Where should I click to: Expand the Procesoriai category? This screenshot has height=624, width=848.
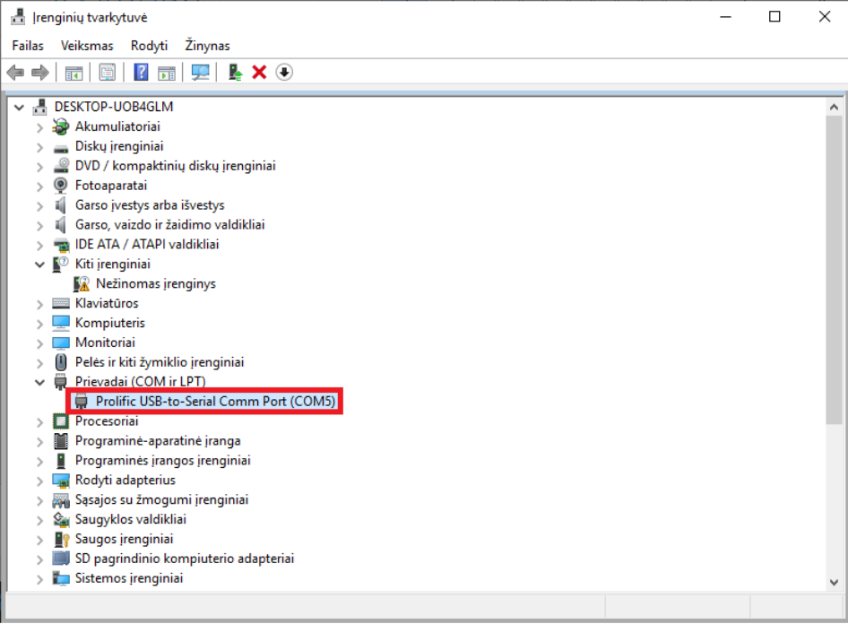[x=39, y=421]
